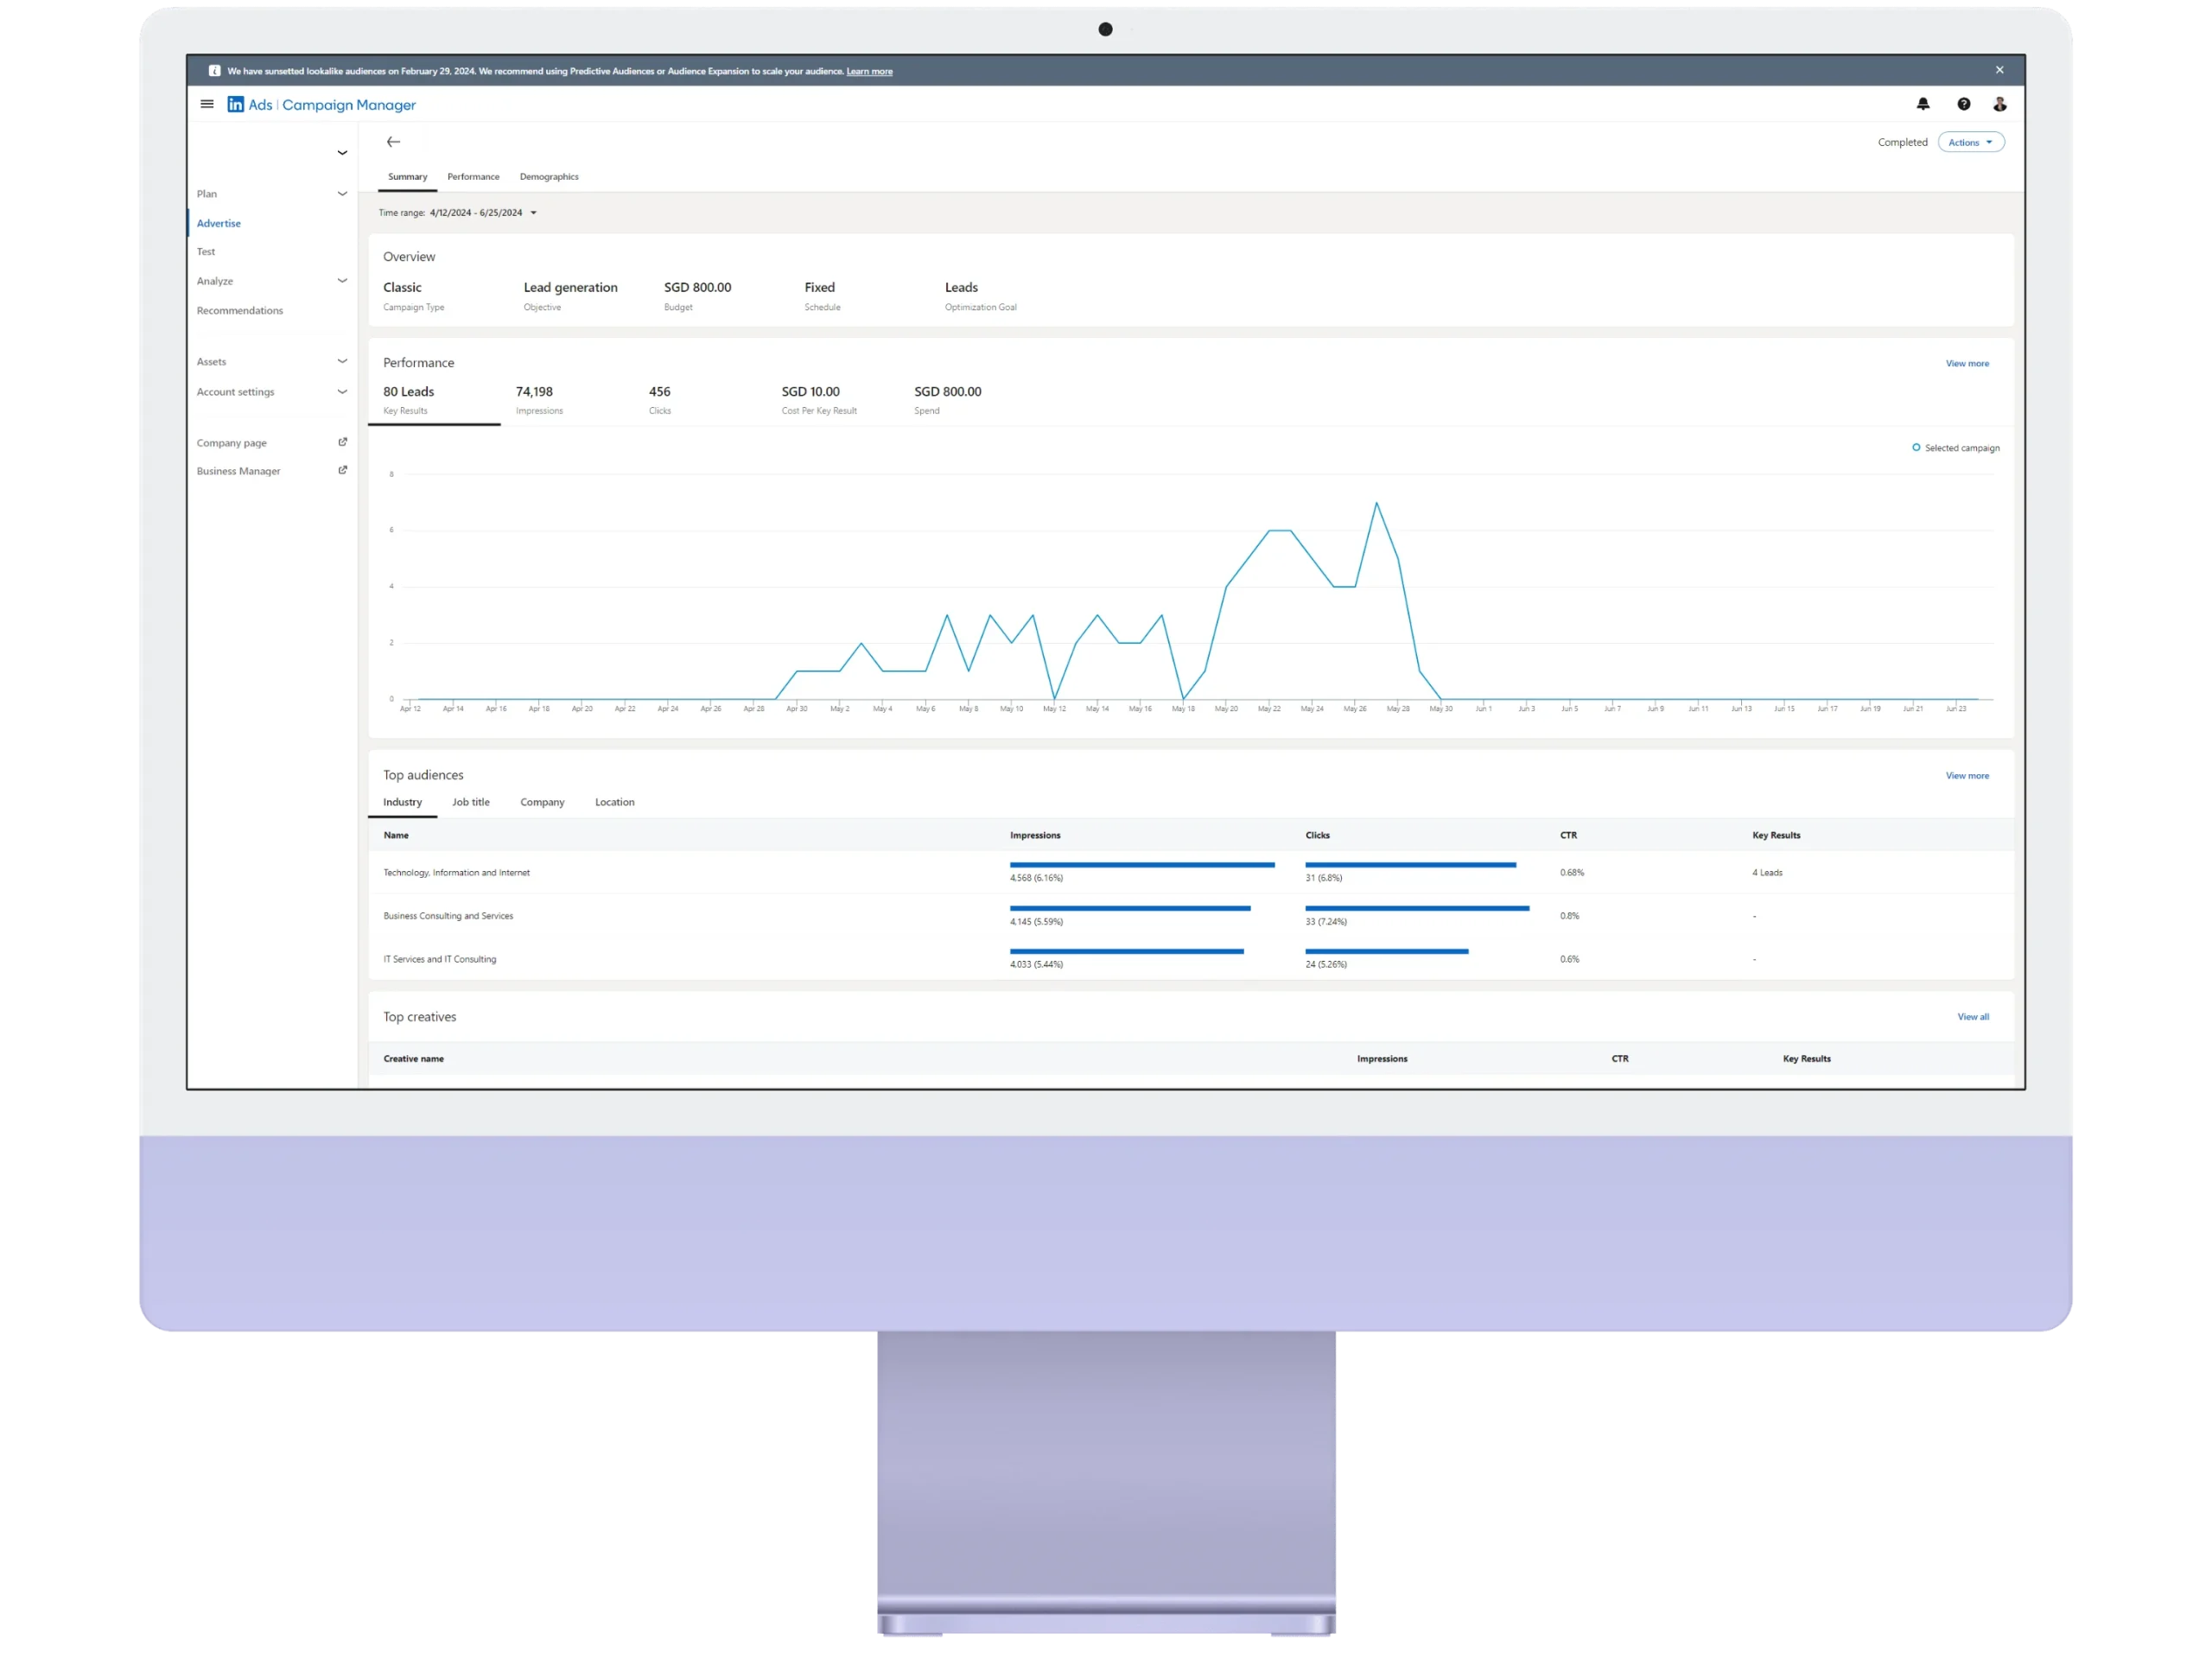Select the Location audience tab
Image resolution: width=2212 pixels, height=1659 pixels.
coord(615,802)
